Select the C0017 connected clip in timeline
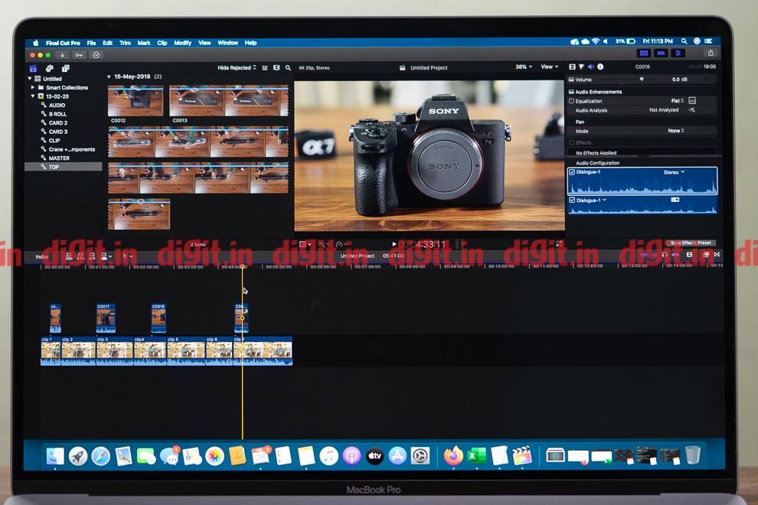The image size is (758, 505). pyautogui.click(x=106, y=318)
